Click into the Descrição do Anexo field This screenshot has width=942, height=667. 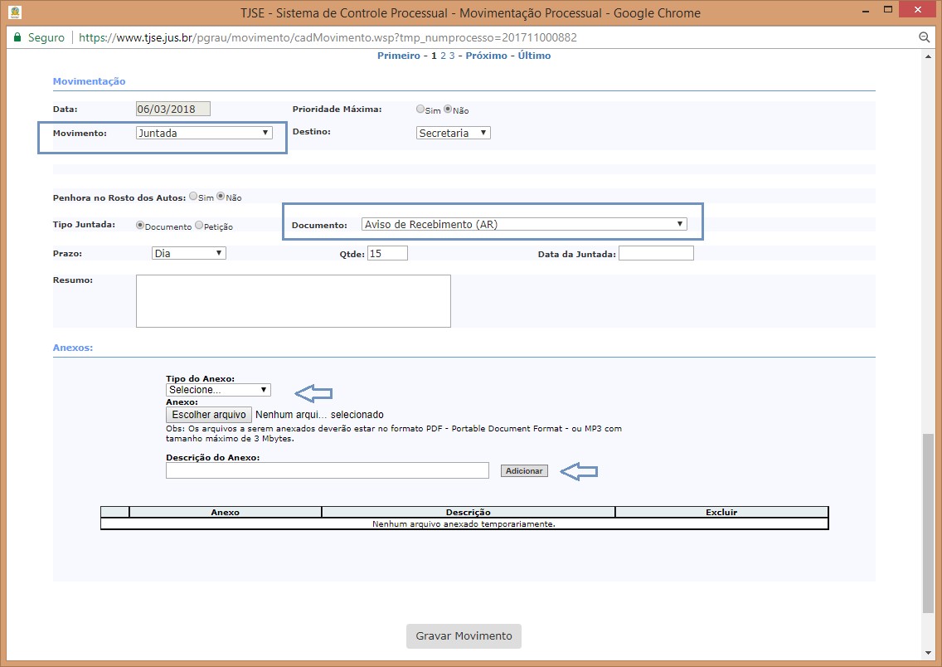327,470
